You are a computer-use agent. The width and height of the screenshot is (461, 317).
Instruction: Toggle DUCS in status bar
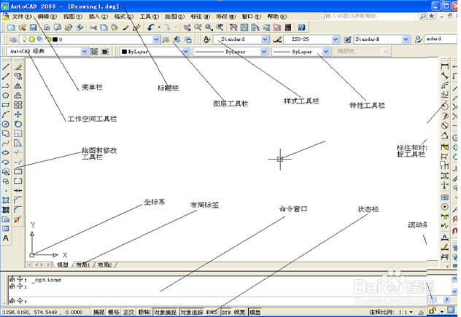pos(212,312)
